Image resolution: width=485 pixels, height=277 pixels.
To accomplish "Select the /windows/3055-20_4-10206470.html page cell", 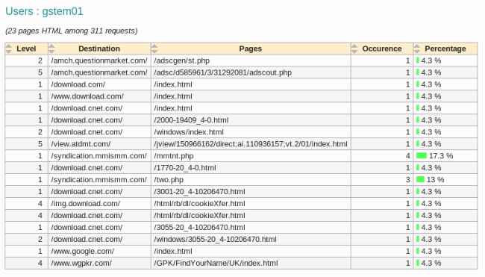I will click(x=251, y=239).
